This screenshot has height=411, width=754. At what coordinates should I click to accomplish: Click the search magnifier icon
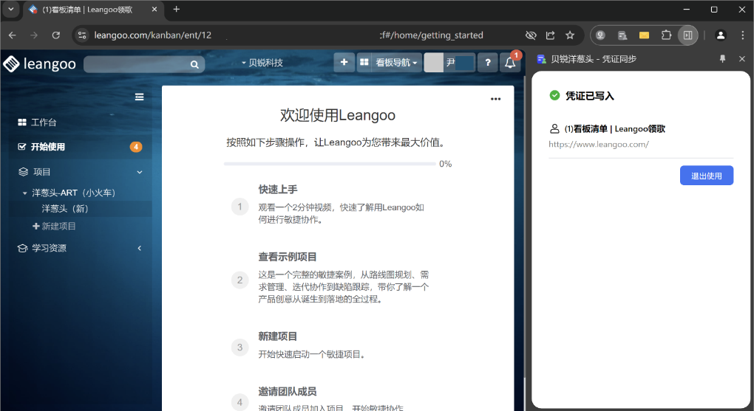tap(194, 64)
